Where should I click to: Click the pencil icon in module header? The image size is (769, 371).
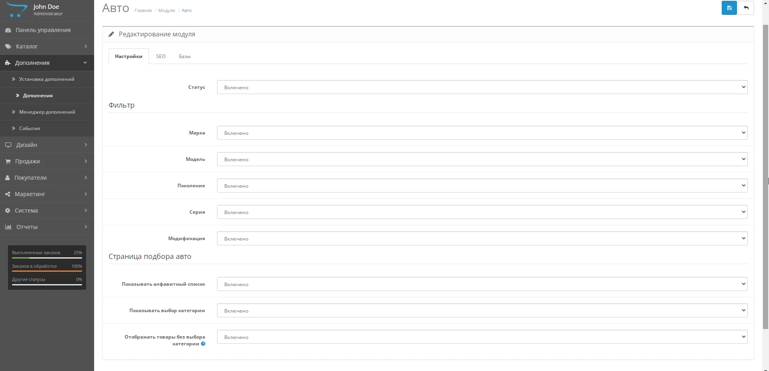pos(111,34)
